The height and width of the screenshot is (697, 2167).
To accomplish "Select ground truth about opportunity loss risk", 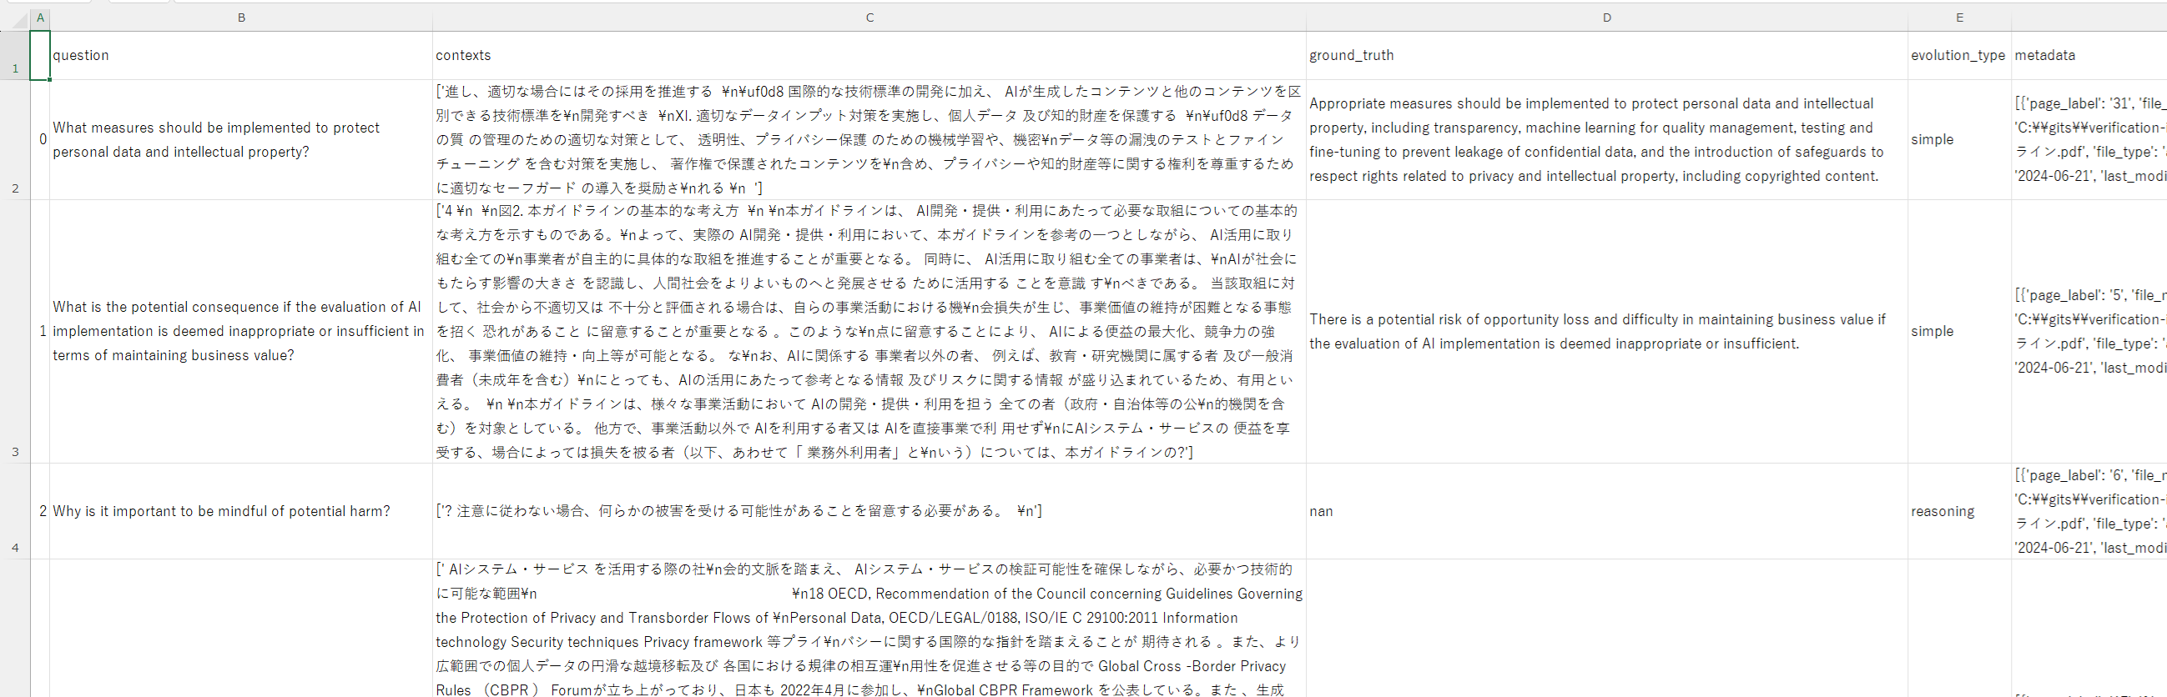I will click(x=1606, y=331).
